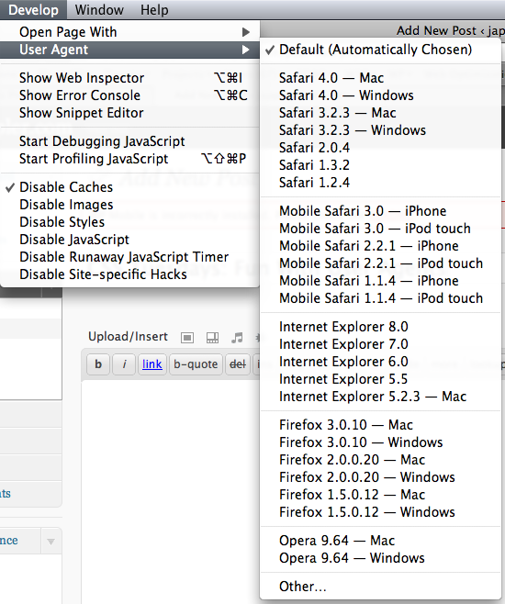The width and height of the screenshot is (505, 604).
Task: Expand the sidebar menu arrow dropdown
Action: point(50,542)
